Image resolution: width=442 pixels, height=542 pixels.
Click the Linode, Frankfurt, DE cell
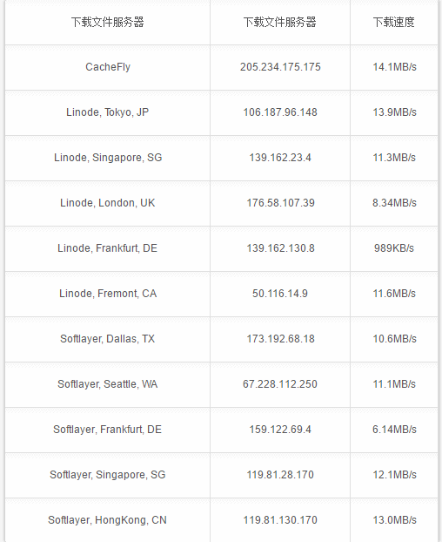[x=108, y=248]
